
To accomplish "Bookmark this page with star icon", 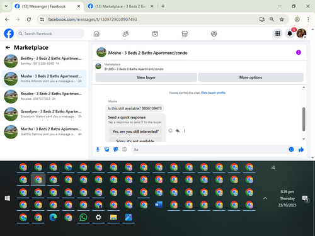I will point(282,20).
